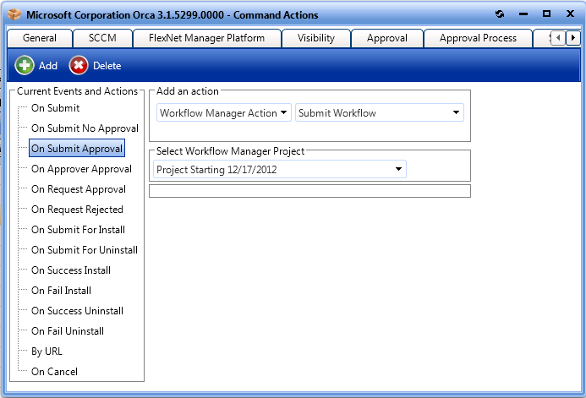
Task: Choose On Approver Approval in event tree
Action: [x=81, y=169]
